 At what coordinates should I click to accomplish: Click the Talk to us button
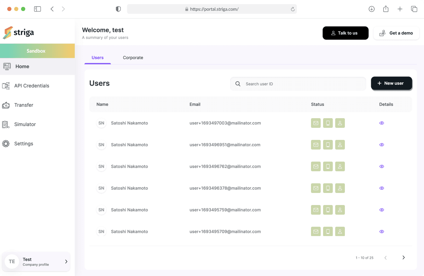point(346,33)
